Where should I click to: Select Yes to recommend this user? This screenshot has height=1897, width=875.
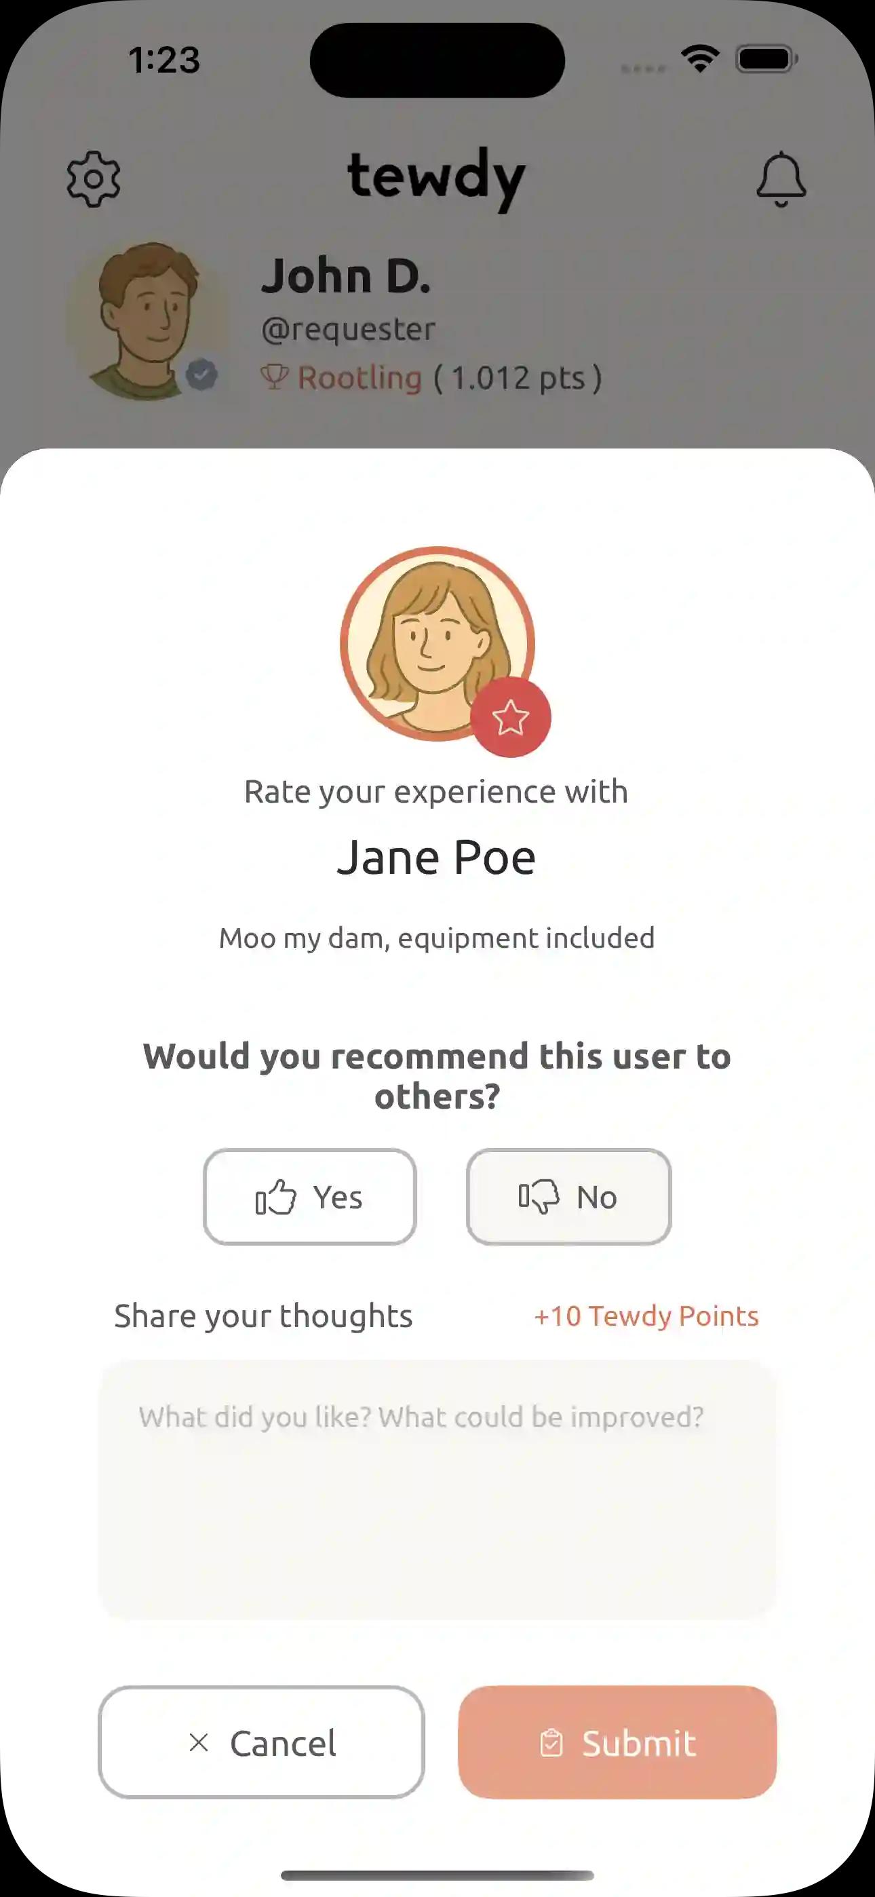coord(309,1196)
